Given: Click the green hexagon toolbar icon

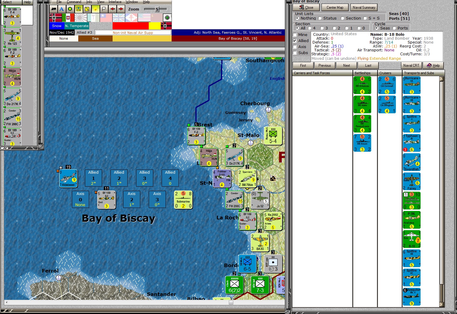Looking at the screenshot, I should click(70, 9).
